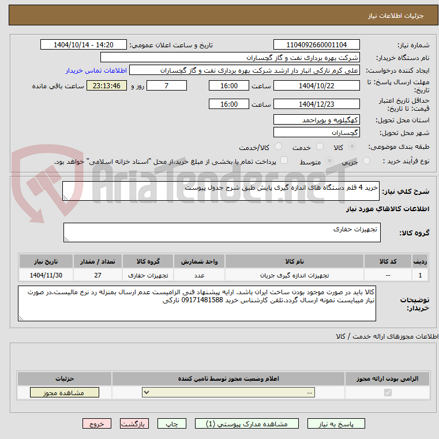The height and width of the screenshot is (439, 439).
Task: Click the remaining time countdown 23:13:46
Action: point(107,86)
